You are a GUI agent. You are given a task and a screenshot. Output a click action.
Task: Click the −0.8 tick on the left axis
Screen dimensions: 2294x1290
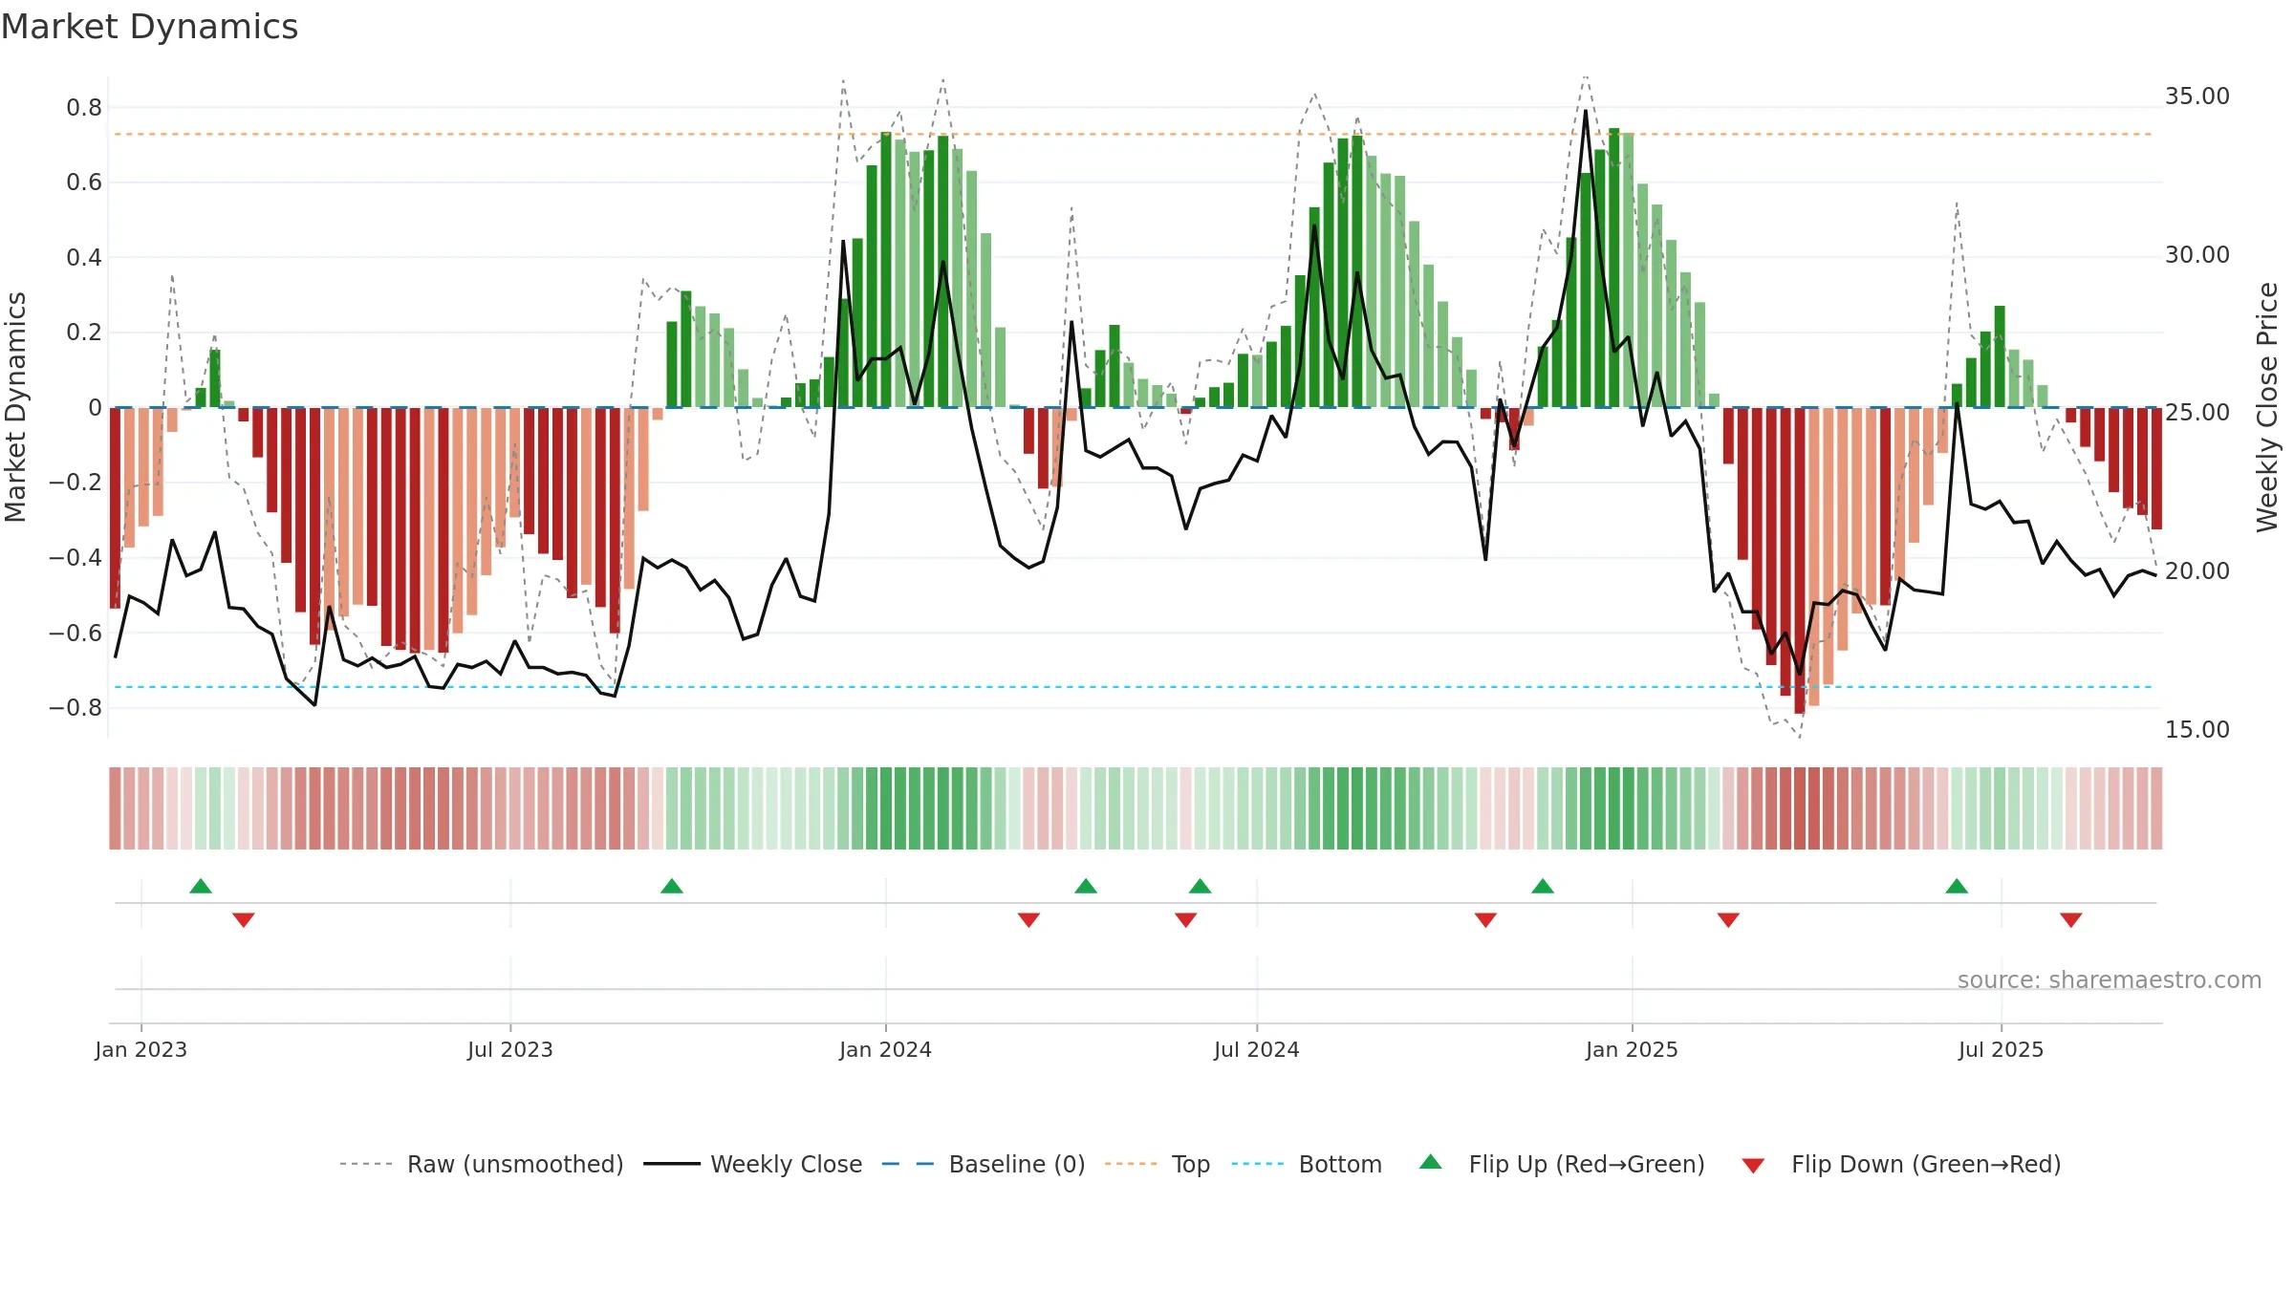(x=76, y=707)
